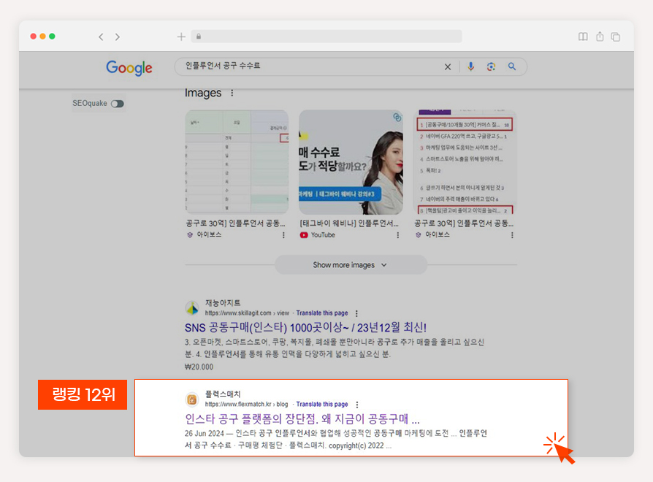The width and height of the screenshot is (653, 482).
Task: Open the ranked list image thumbnail
Action: pyautogui.click(x=465, y=162)
